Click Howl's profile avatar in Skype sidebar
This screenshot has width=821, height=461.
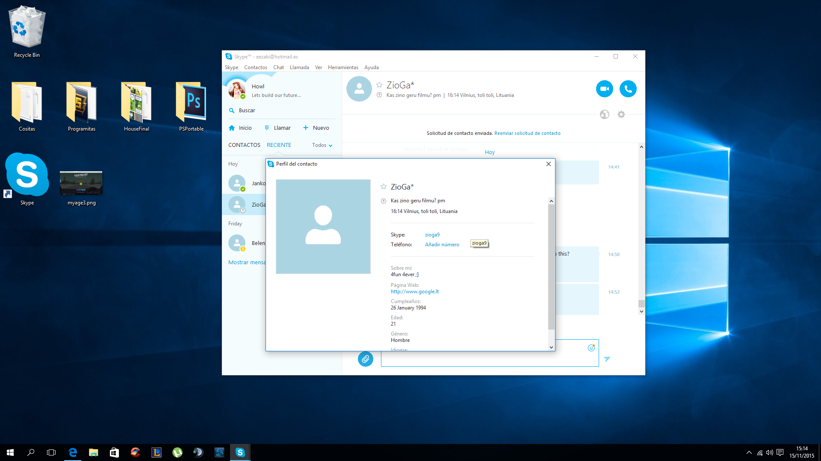(237, 90)
